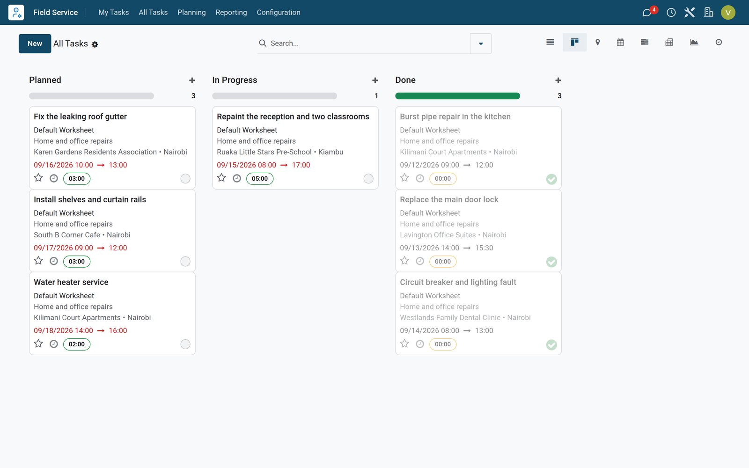Click Karen Gardens Residents Association text
Screen dimensions: 749x468
click(95, 152)
